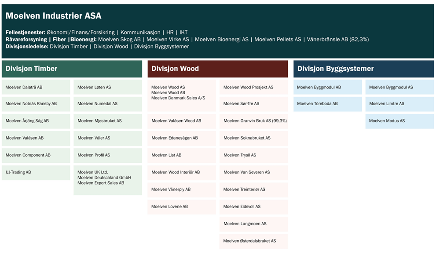Image resolution: width=436 pixels, height=253 pixels.
Task: Click the Moelven Dalaträ AB box
Action: point(36,87)
